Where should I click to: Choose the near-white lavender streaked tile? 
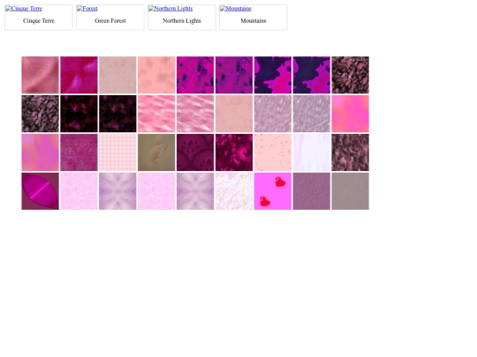point(312,152)
